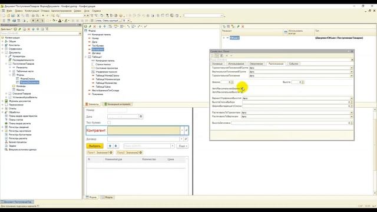Toggle the Тест булево checkbox
The width and height of the screenshot is (377, 212).
click(109, 122)
